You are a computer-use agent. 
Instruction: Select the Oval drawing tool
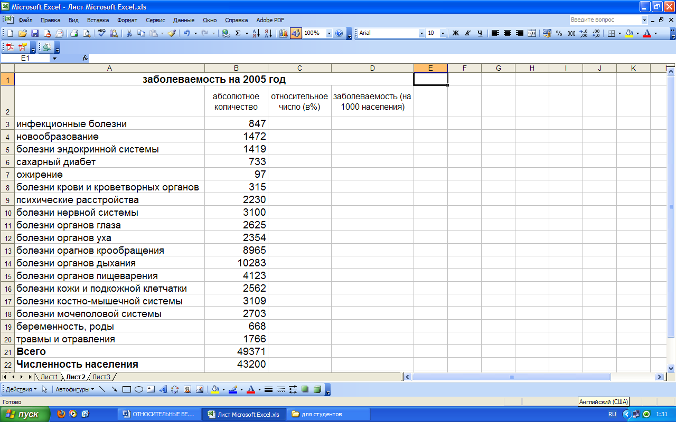coord(139,389)
